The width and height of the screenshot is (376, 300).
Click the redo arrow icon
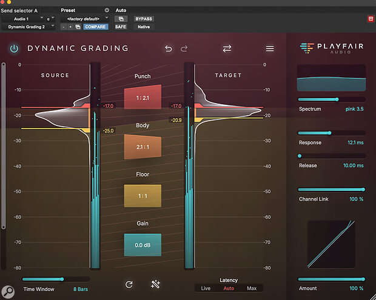[x=184, y=48]
